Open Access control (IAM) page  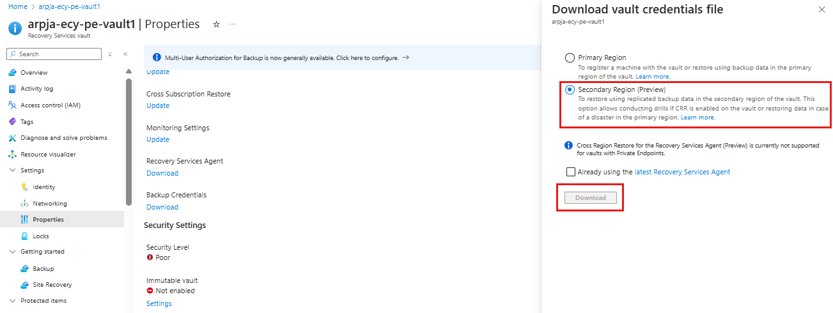51,105
